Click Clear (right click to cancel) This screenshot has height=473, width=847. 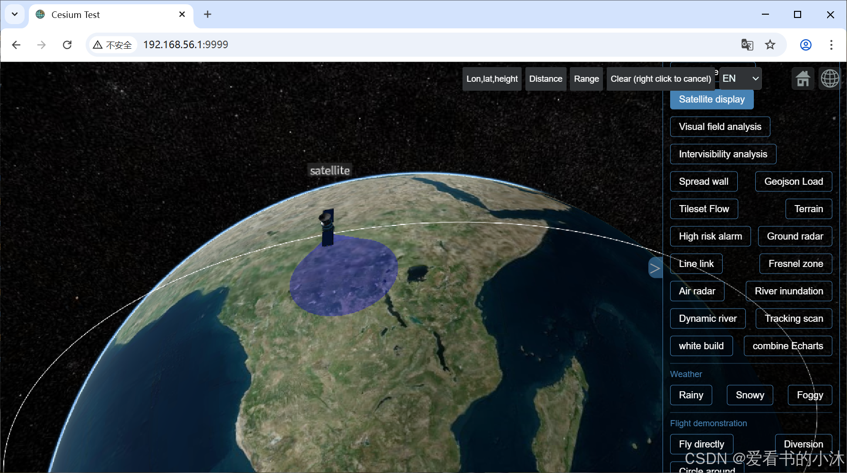661,79
